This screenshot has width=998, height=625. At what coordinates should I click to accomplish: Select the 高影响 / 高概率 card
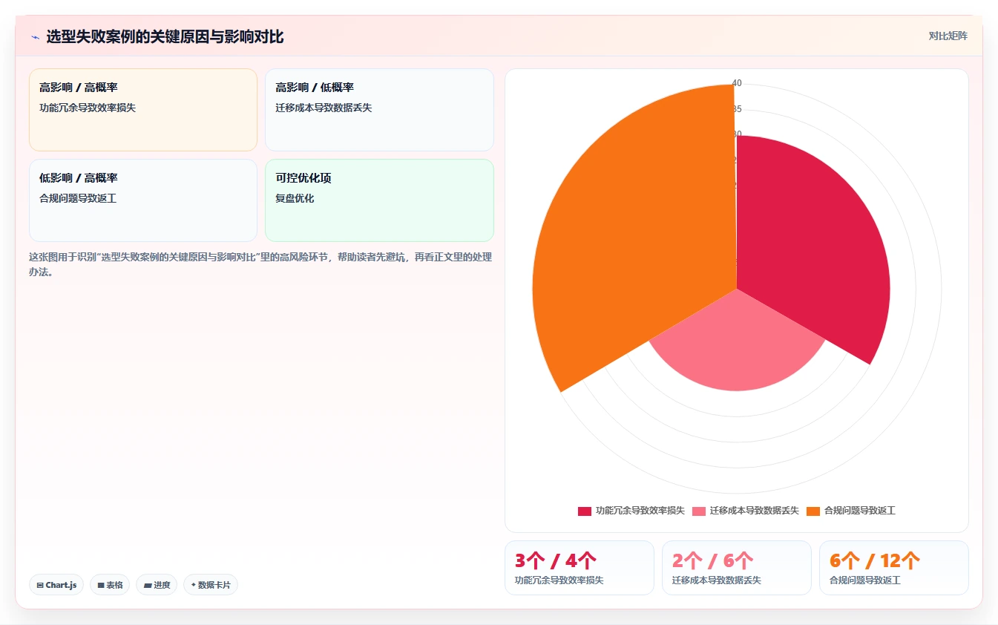click(143, 110)
